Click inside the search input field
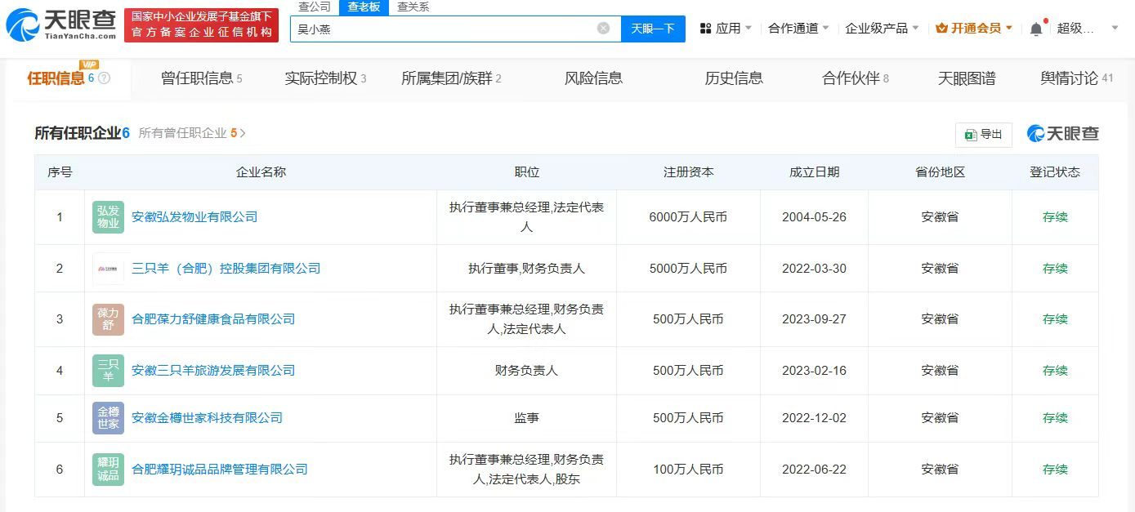1135x512 pixels. click(x=449, y=27)
